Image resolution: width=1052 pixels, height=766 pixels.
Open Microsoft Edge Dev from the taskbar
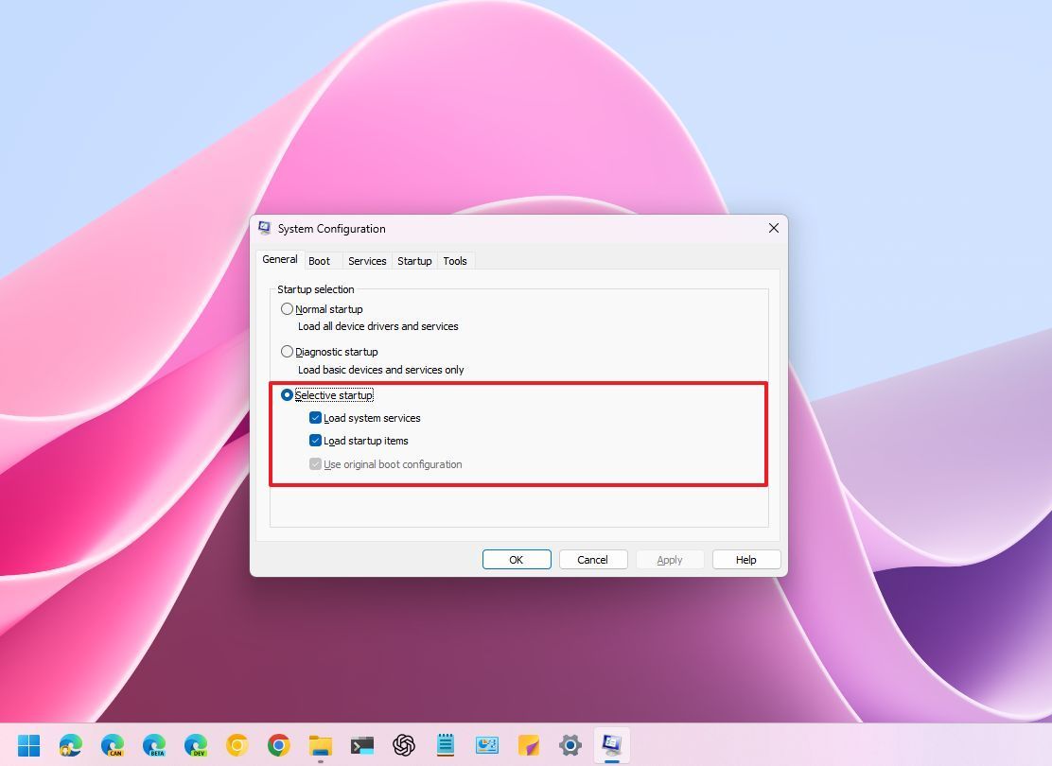(196, 745)
